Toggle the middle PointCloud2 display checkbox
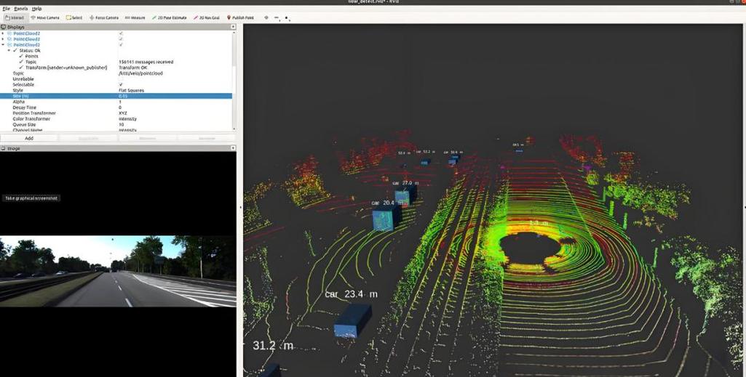Image resolution: width=746 pixels, height=377 pixels. pyautogui.click(x=121, y=39)
